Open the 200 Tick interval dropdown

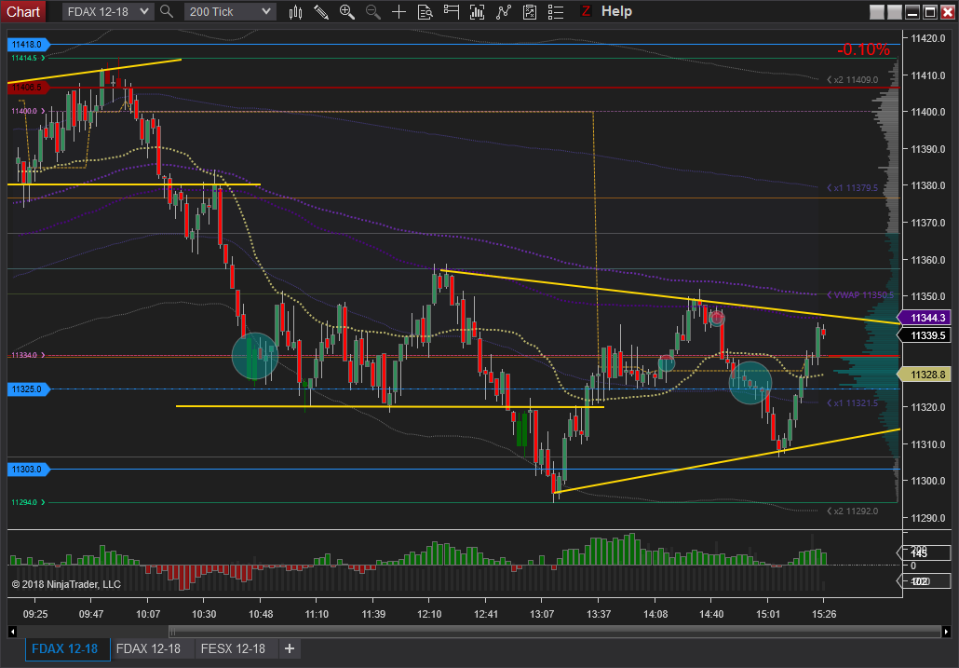(x=229, y=11)
